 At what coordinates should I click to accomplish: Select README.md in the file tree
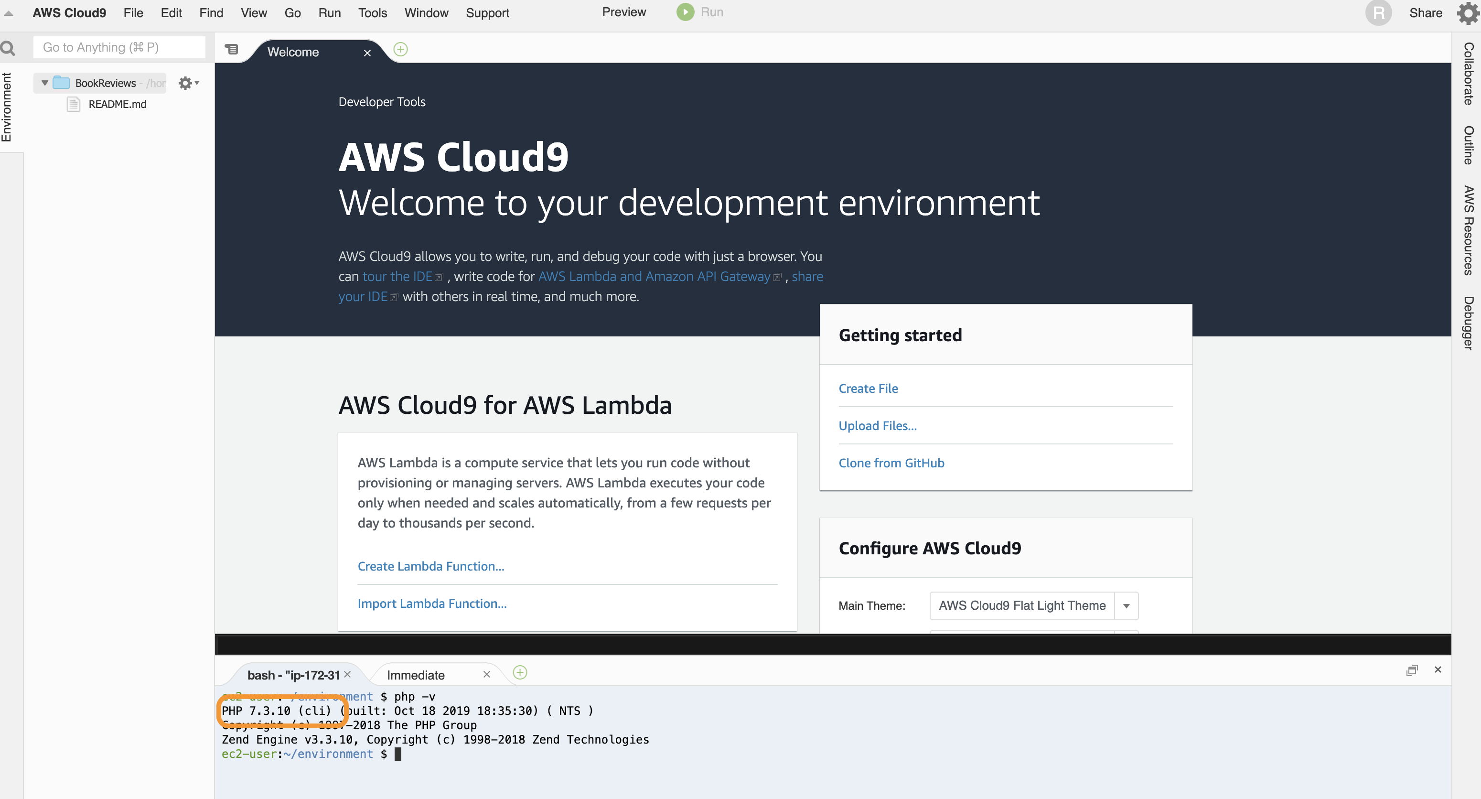click(x=117, y=104)
